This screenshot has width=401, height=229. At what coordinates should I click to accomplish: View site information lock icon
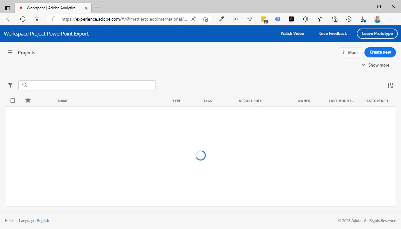point(54,19)
